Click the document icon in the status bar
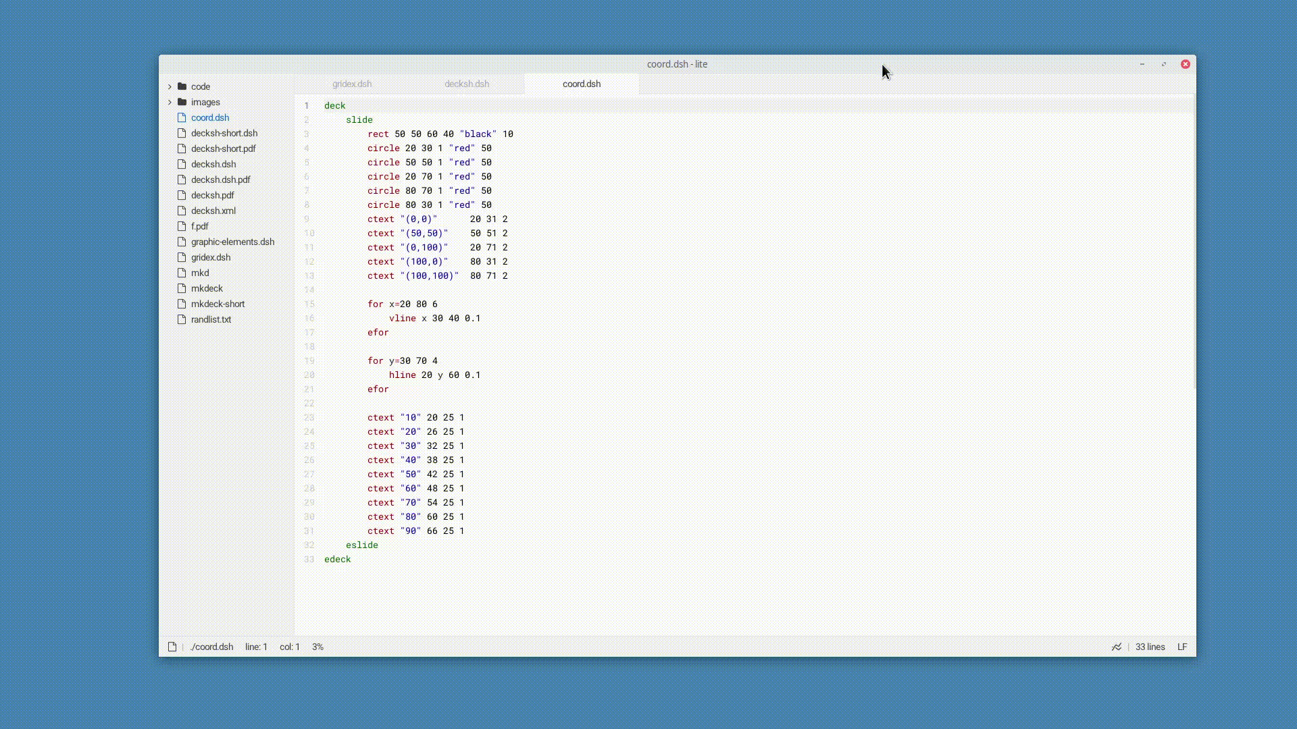 (x=172, y=647)
